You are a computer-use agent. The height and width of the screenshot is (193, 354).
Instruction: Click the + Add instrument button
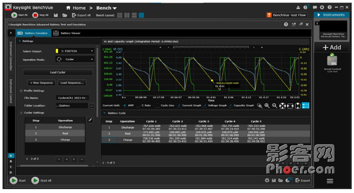coord(332,48)
